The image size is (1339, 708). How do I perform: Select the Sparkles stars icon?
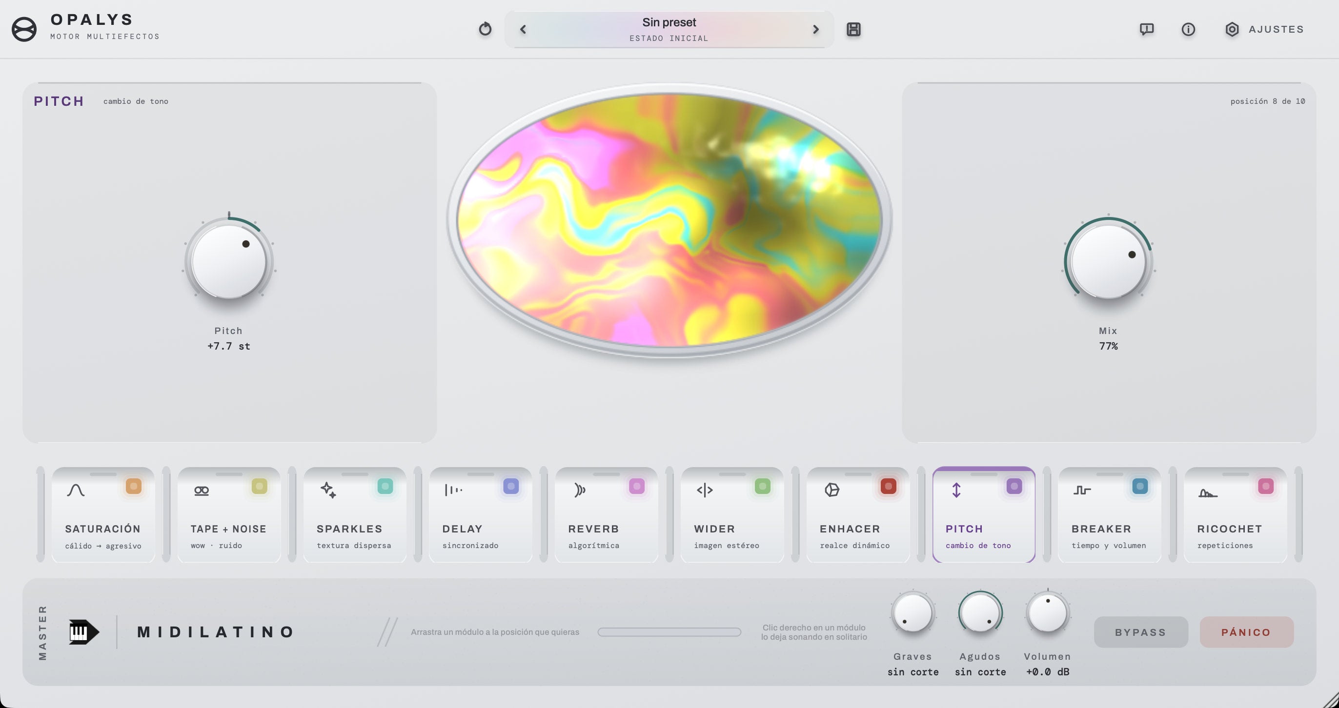328,490
